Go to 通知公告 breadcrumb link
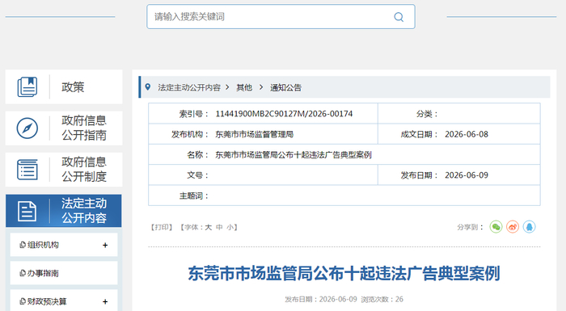The width and height of the screenshot is (566, 311). click(286, 88)
